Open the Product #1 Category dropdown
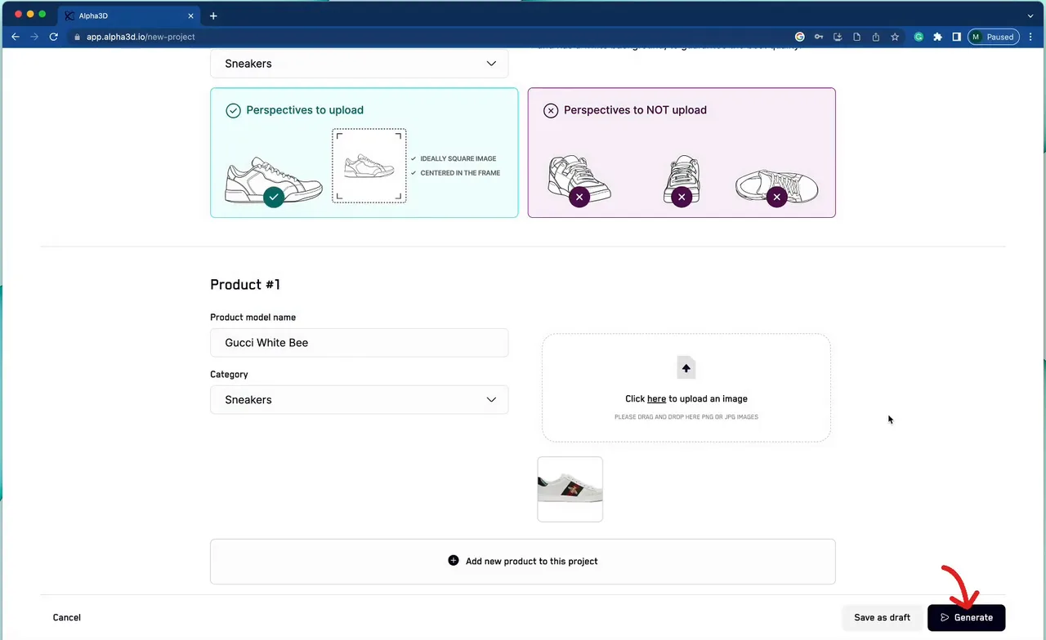Image resolution: width=1046 pixels, height=640 pixels. [360, 400]
